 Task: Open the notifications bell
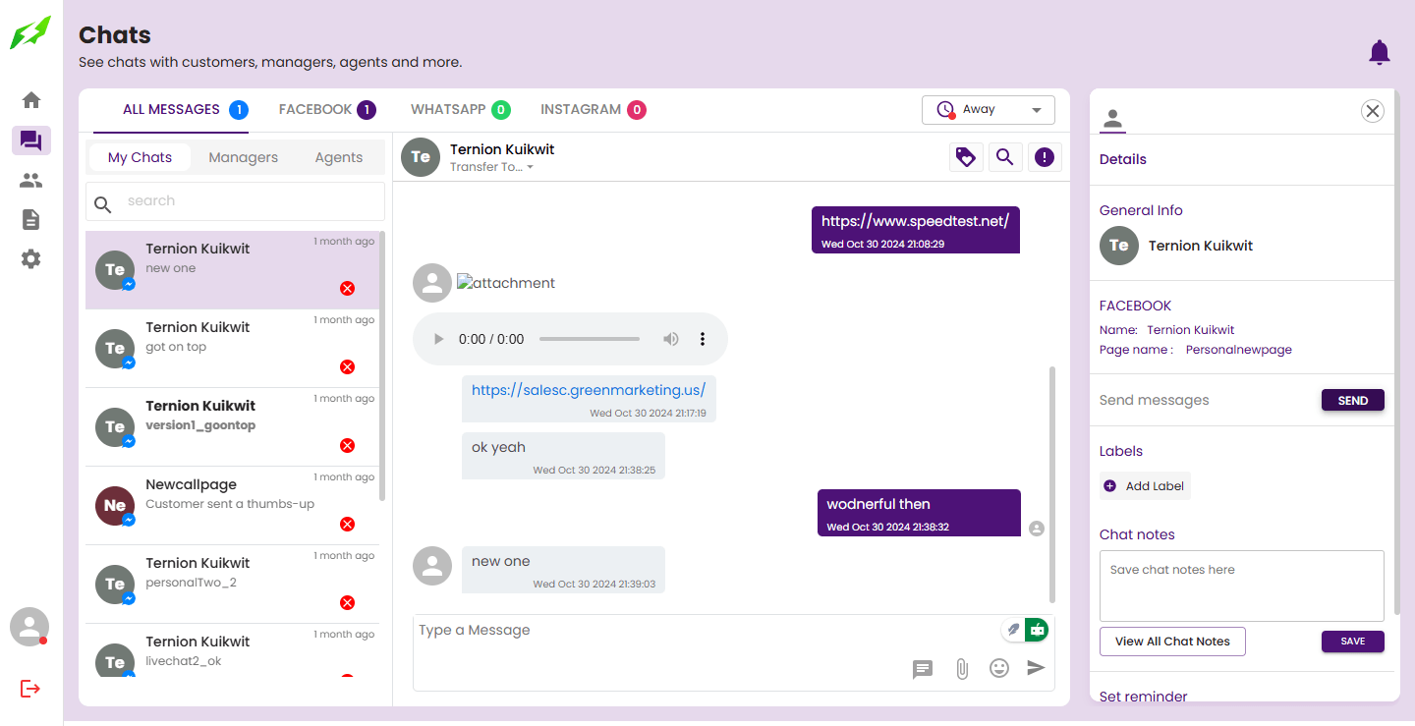click(x=1380, y=52)
